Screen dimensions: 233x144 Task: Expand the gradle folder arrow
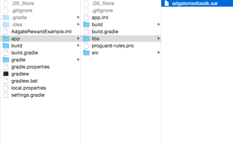[78, 59]
